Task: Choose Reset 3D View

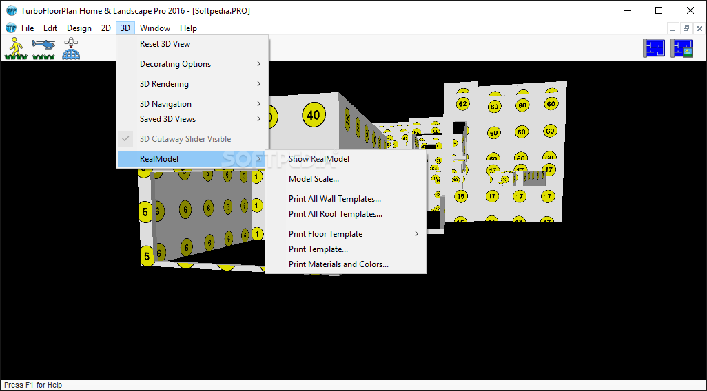Action: (x=192, y=44)
